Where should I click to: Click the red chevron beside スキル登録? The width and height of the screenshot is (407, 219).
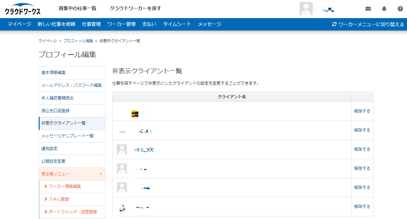tap(46, 199)
